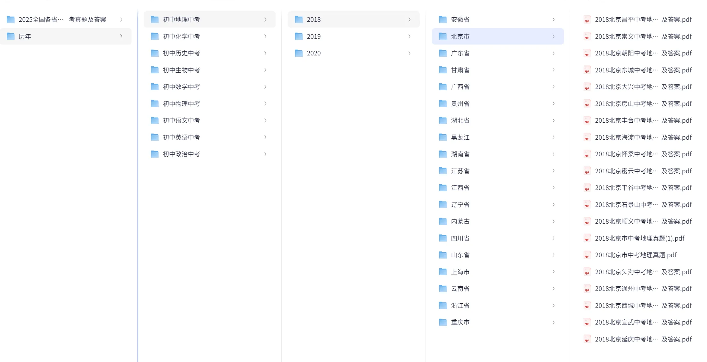
Task: Click folder icon beside 2019
Action: click(299, 36)
